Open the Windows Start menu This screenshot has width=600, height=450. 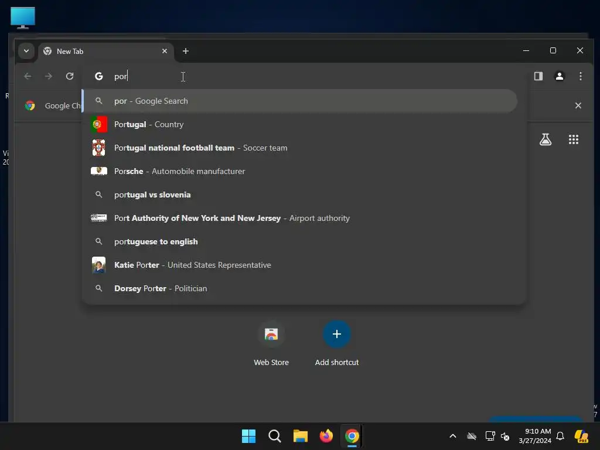pos(248,436)
